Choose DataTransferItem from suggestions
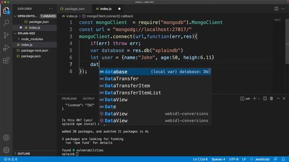 pyautogui.click(x=155, y=85)
